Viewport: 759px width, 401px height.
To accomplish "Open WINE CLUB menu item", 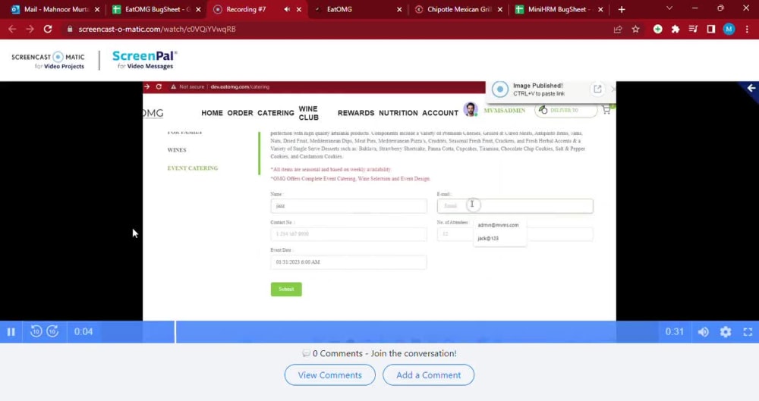I will (x=309, y=113).
